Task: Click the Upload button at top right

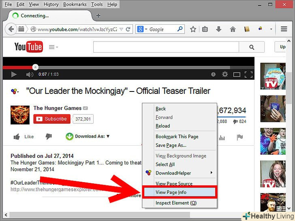Action: pyautogui.click(x=280, y=47)
